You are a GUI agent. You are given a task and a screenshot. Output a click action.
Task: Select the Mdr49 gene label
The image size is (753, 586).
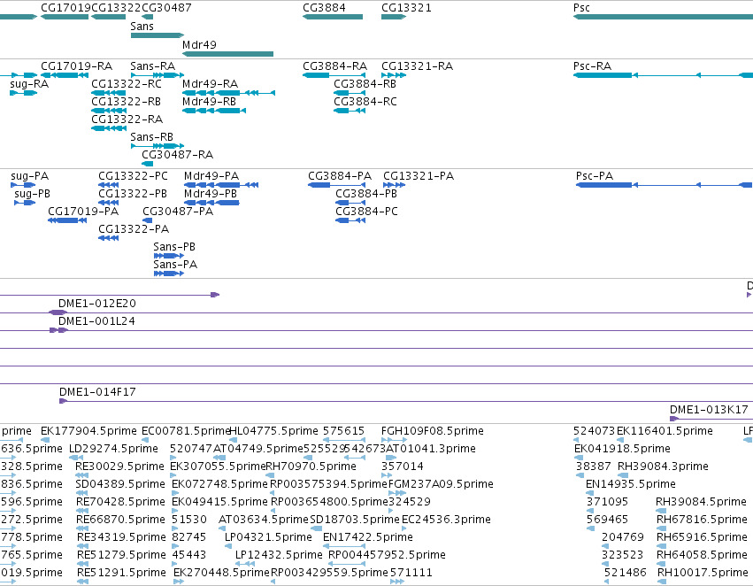click(x=199, y=44)
